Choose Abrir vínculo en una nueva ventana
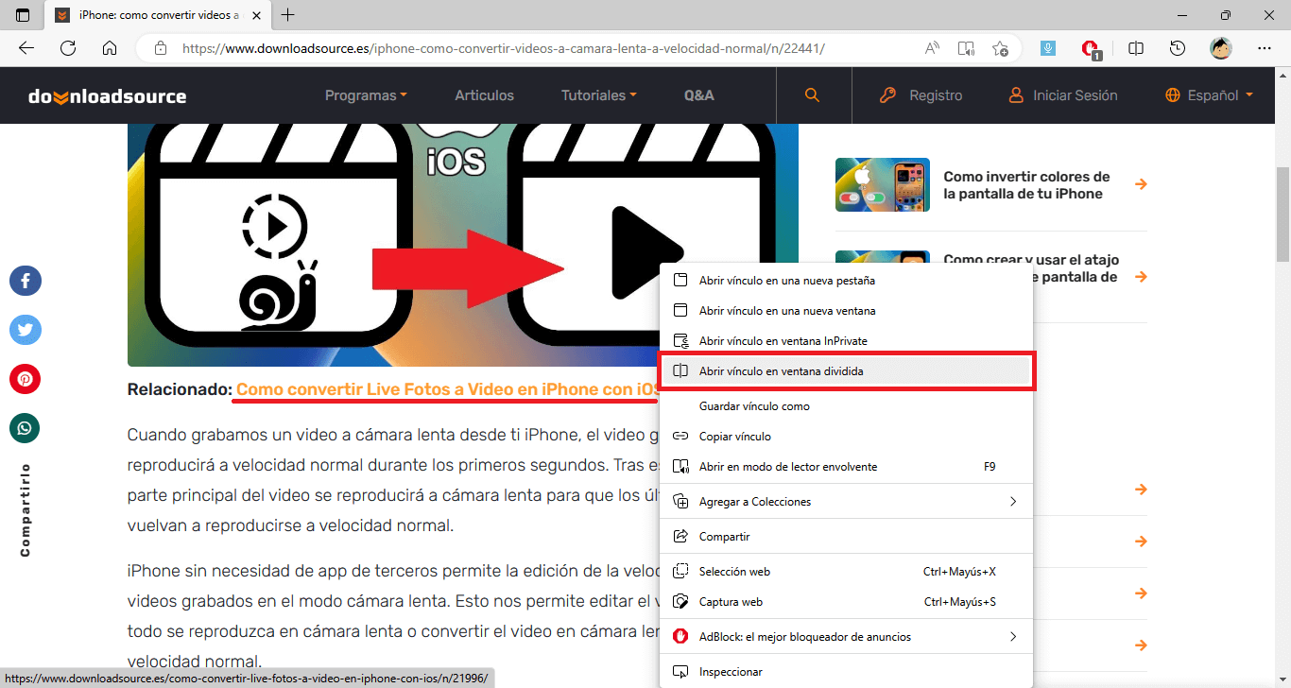The width and height of the screenshot is (1291, 688). click(x=846, y=311)
